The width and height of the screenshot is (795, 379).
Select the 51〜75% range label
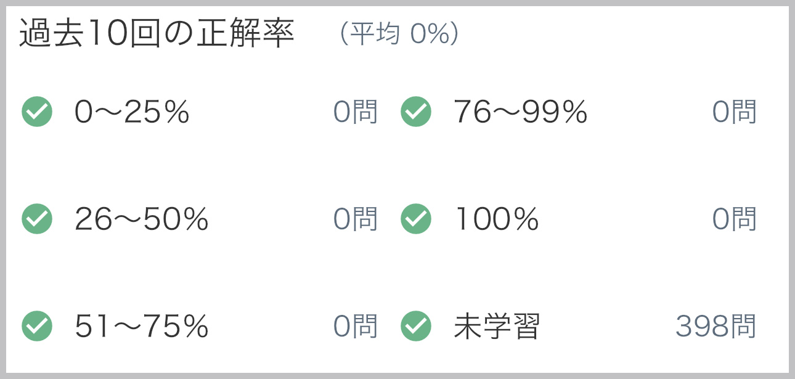[x=142, y=327]
